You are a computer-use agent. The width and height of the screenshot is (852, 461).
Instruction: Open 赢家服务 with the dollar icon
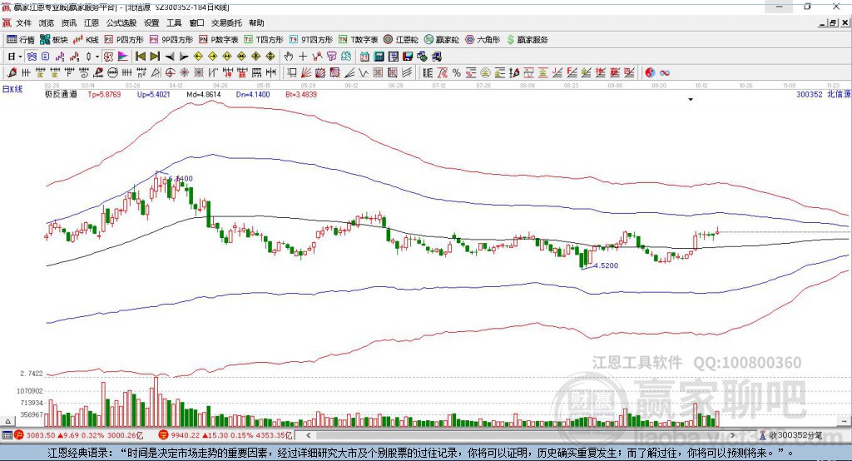point(527,40)
